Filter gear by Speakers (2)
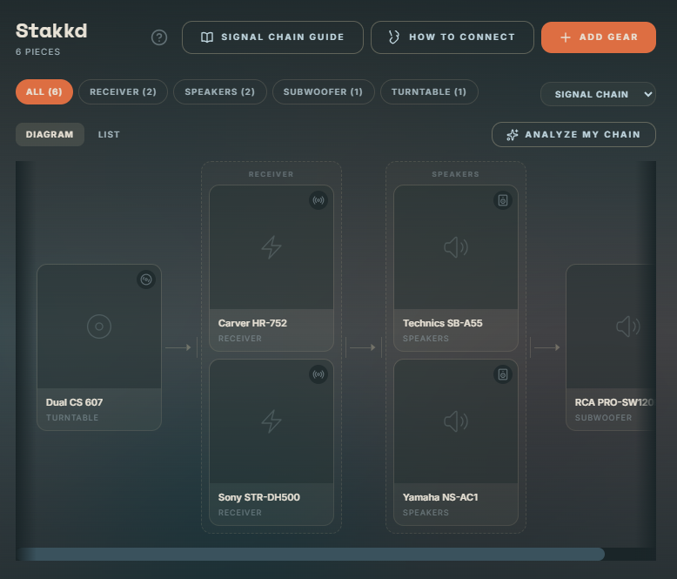This screenshot has height=579, width=677. coord(220,91)
